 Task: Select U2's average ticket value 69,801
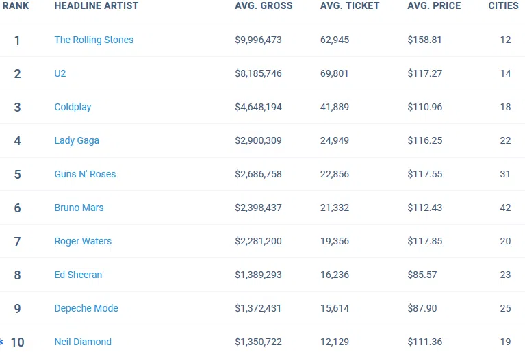coord(334,73)
